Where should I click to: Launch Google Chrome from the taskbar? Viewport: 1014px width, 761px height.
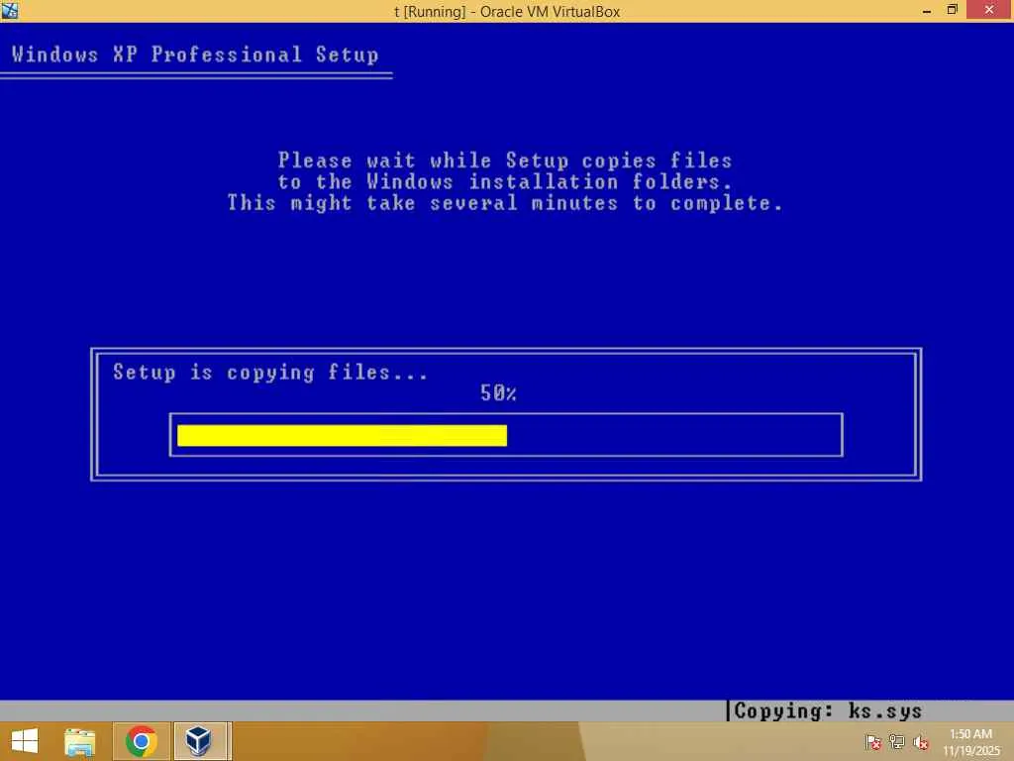(x=142, y=741)
